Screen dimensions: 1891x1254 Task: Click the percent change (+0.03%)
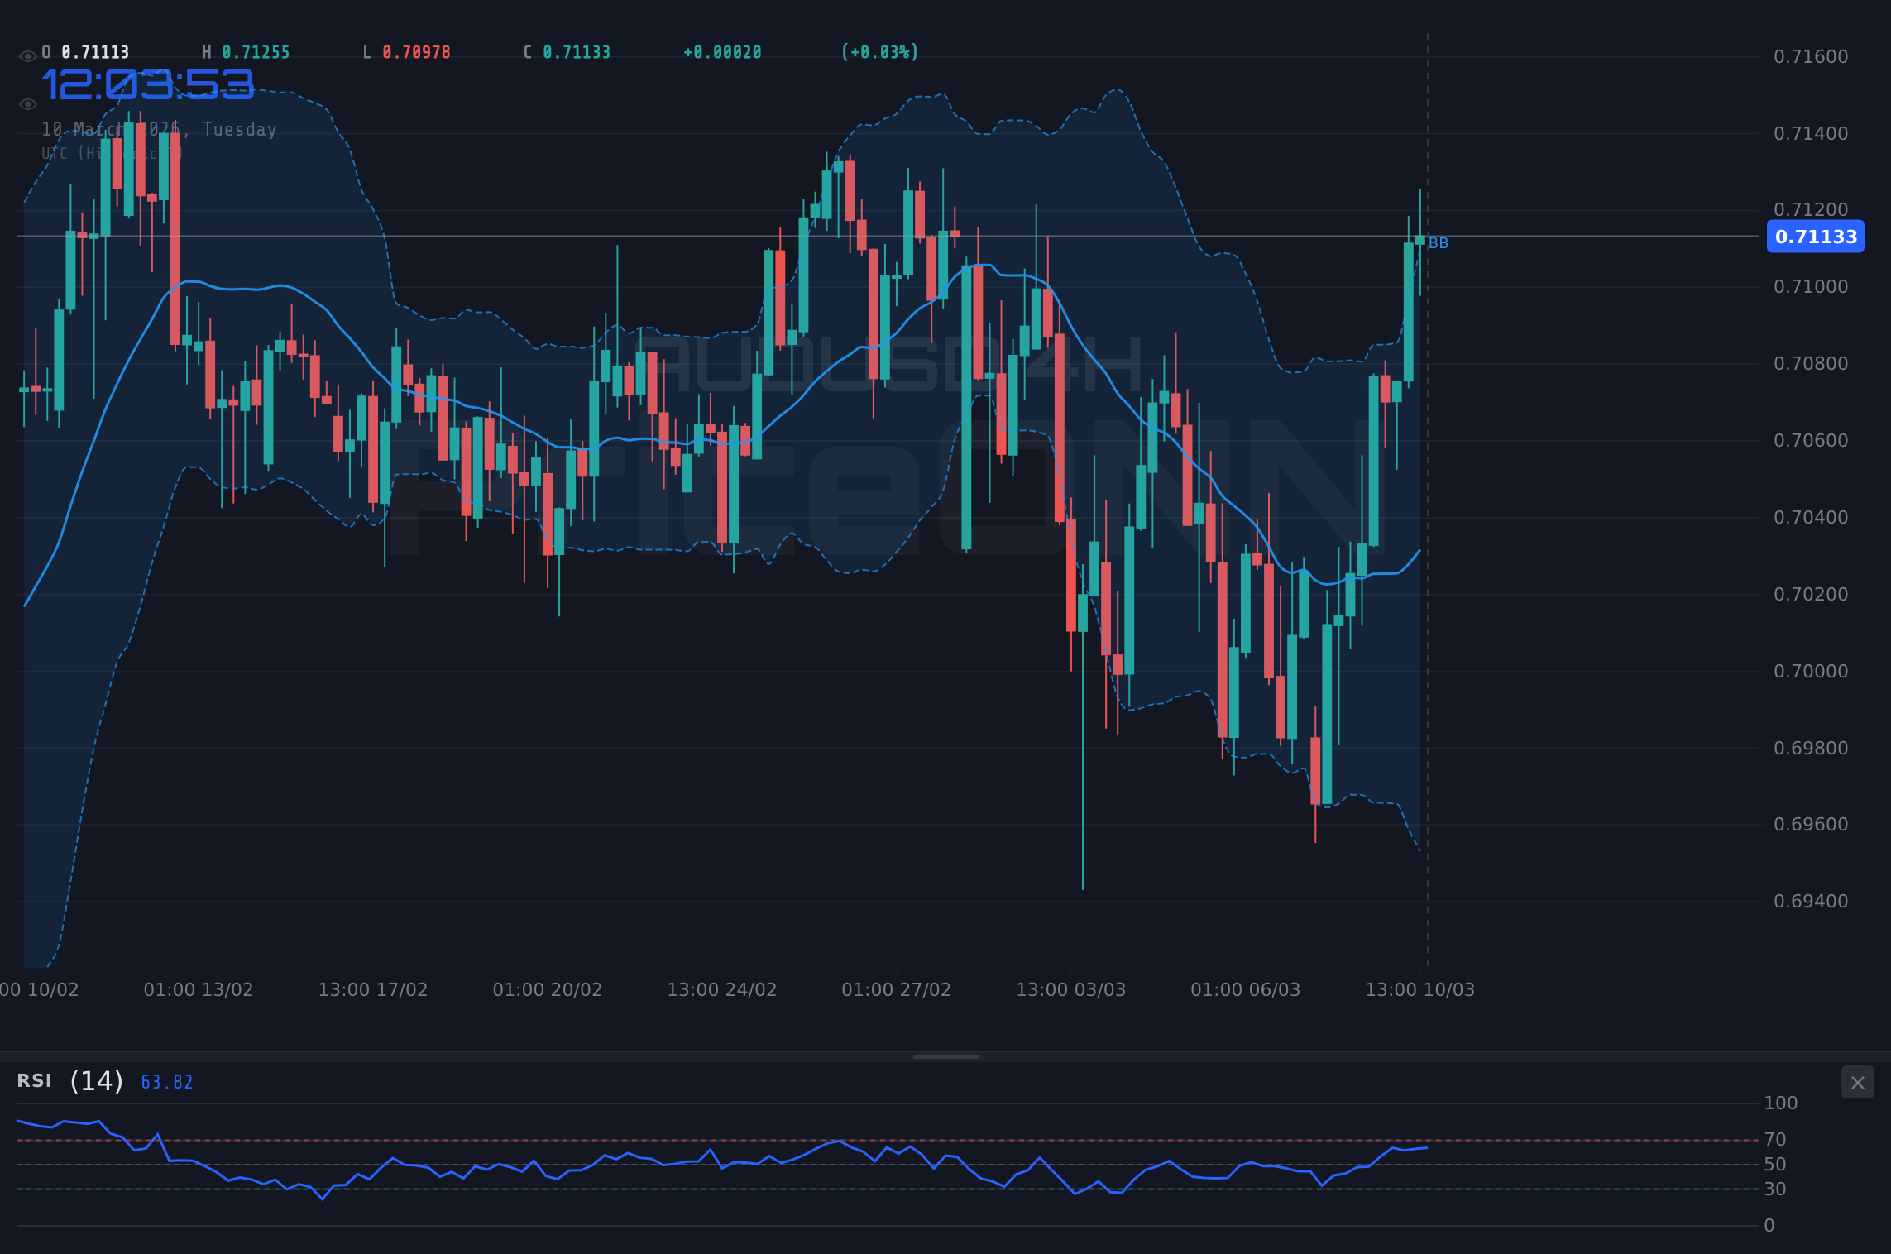(x=879, y=53)
